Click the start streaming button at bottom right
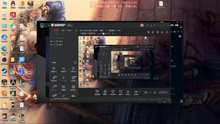This screenshot has height=124, width=220. coord(163,92)
